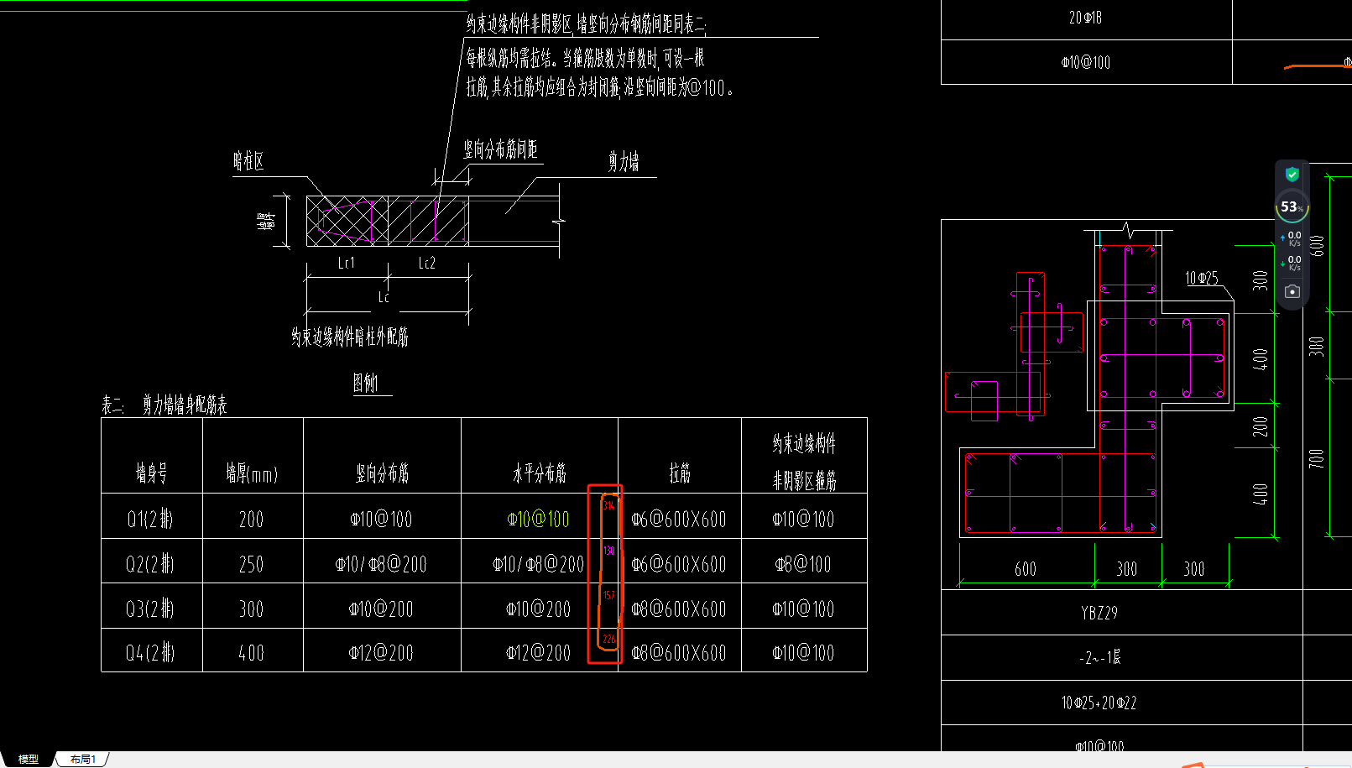Select the Q2(2排) row label
This screenshot has width=1352, height=768.
click(x=150, y=563)
